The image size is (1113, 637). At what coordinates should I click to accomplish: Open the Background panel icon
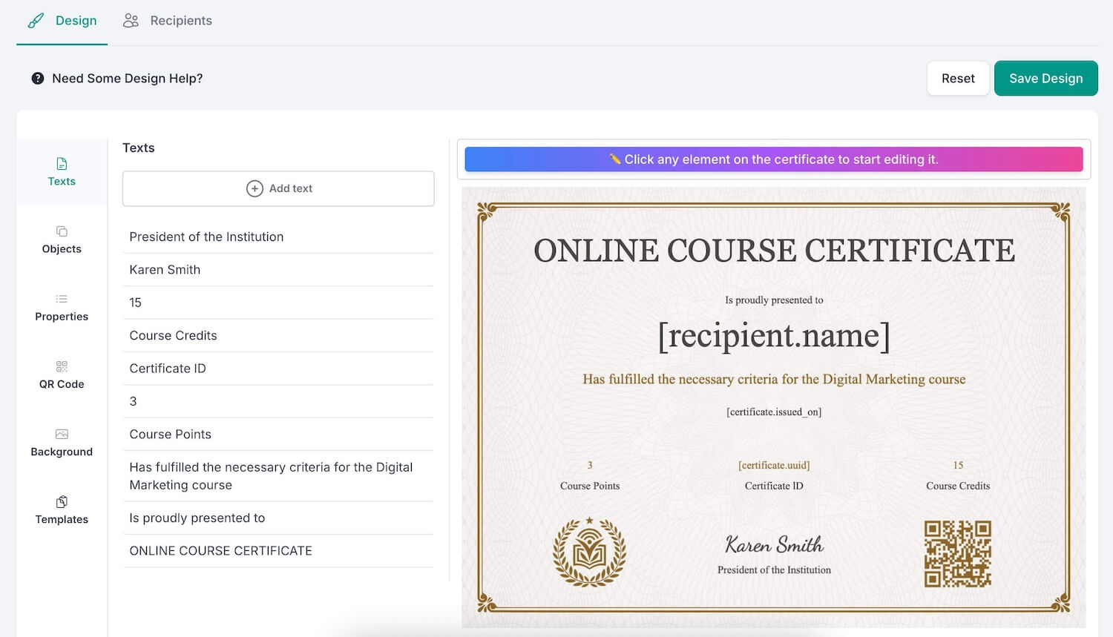(62, 434)
